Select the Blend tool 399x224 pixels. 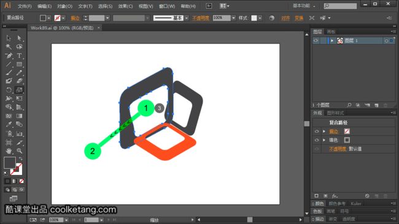tap(19, 124)
